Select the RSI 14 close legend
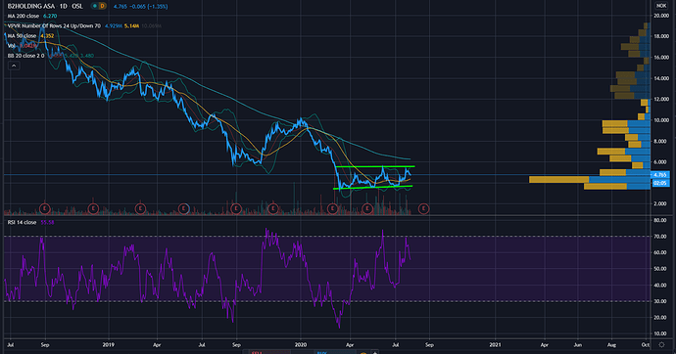Viewport: 676px width, 354px height. (x=22, y=222)
